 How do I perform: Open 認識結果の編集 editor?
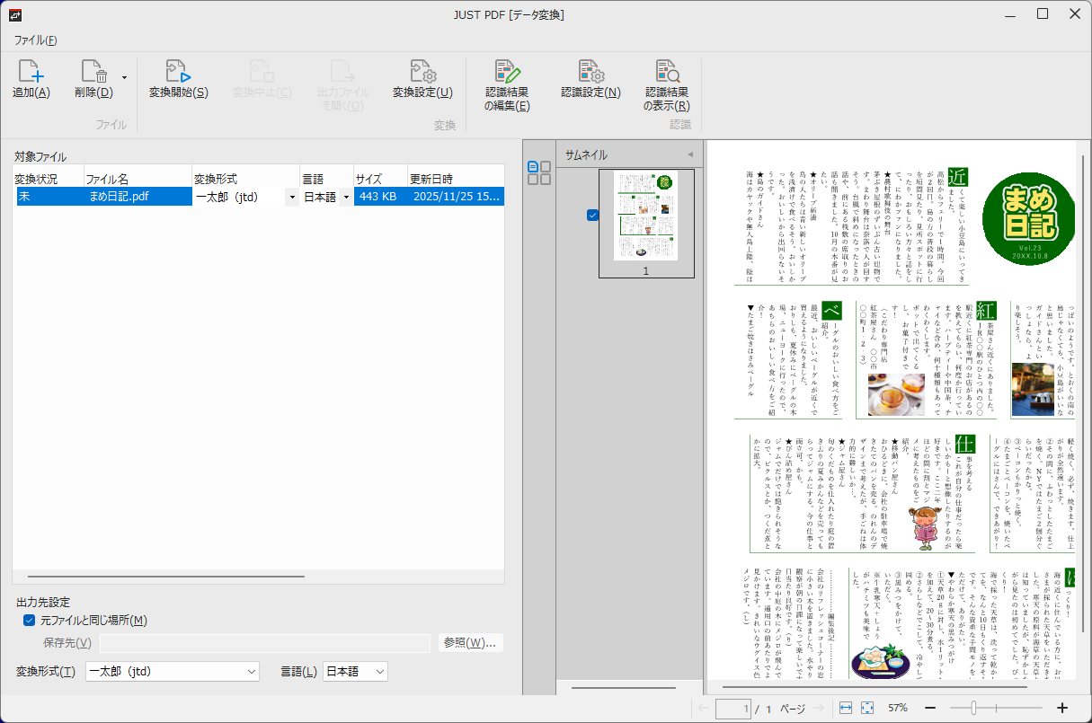coord(508,73)
